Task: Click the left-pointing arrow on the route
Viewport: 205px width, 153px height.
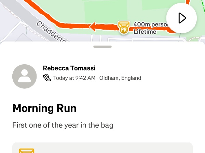Action: [x=93, y=26]
